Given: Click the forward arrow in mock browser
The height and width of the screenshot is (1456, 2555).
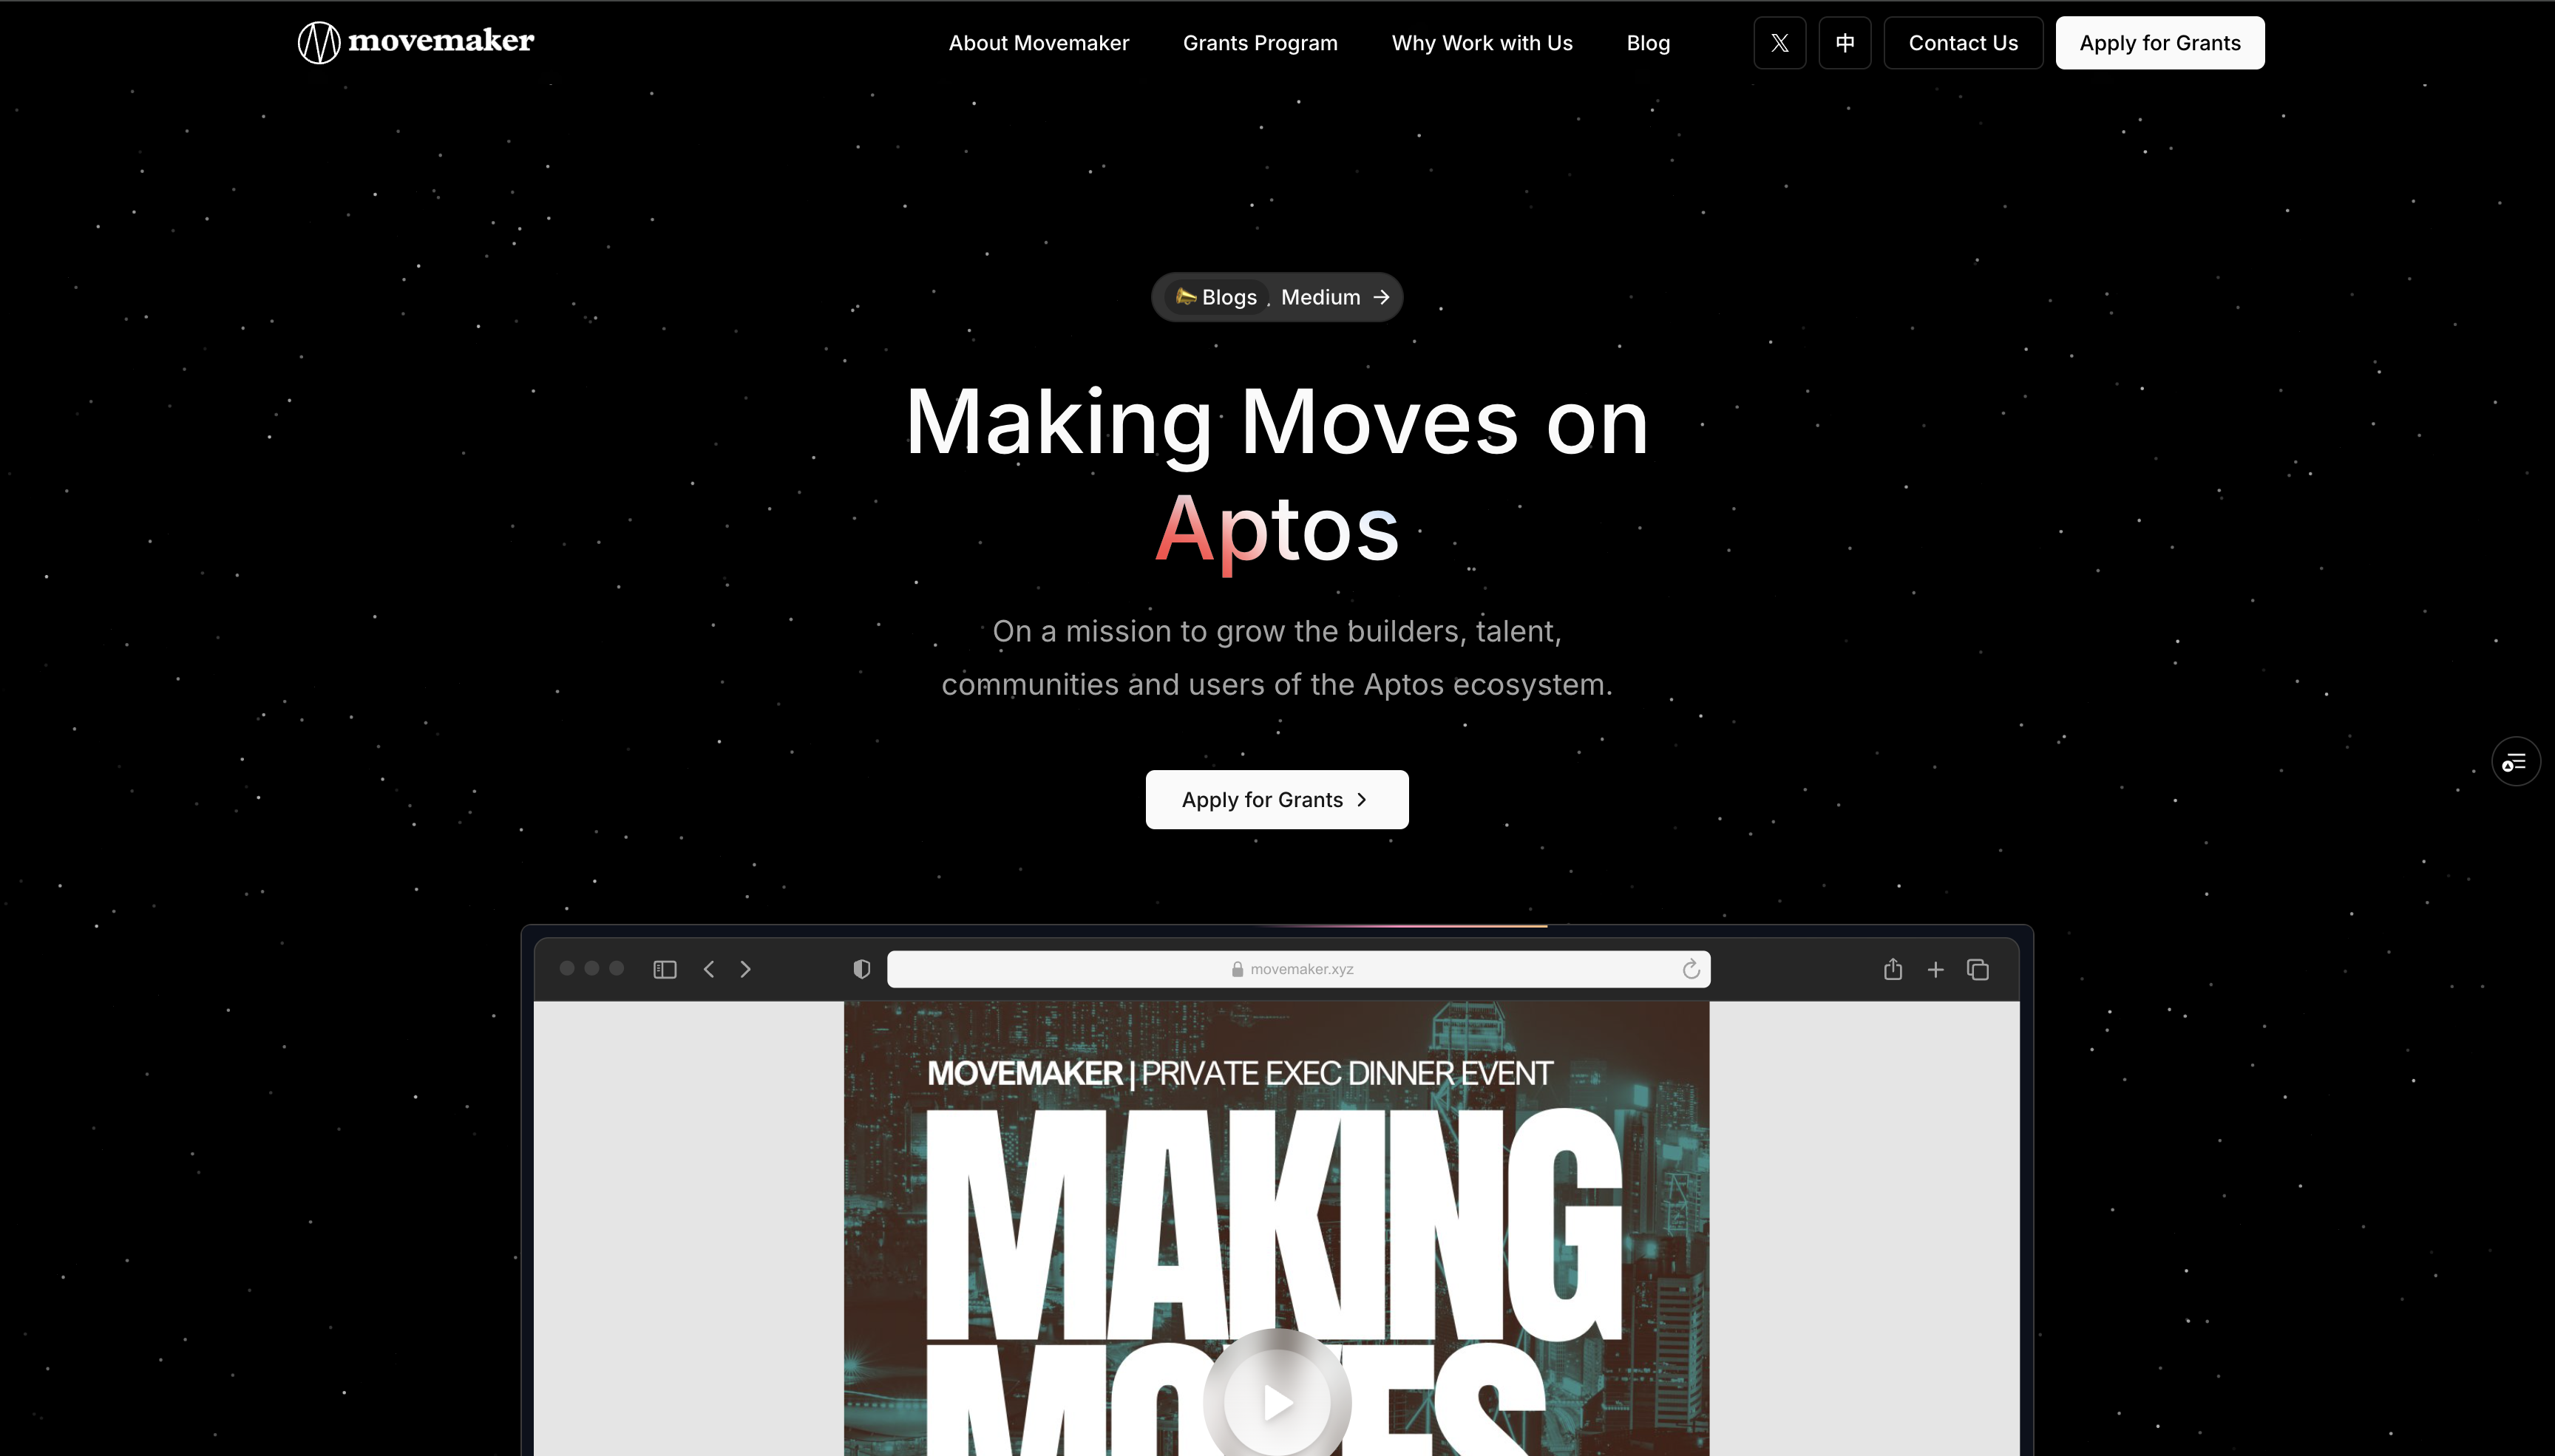Looking at the screenshot, I should 745,969.
